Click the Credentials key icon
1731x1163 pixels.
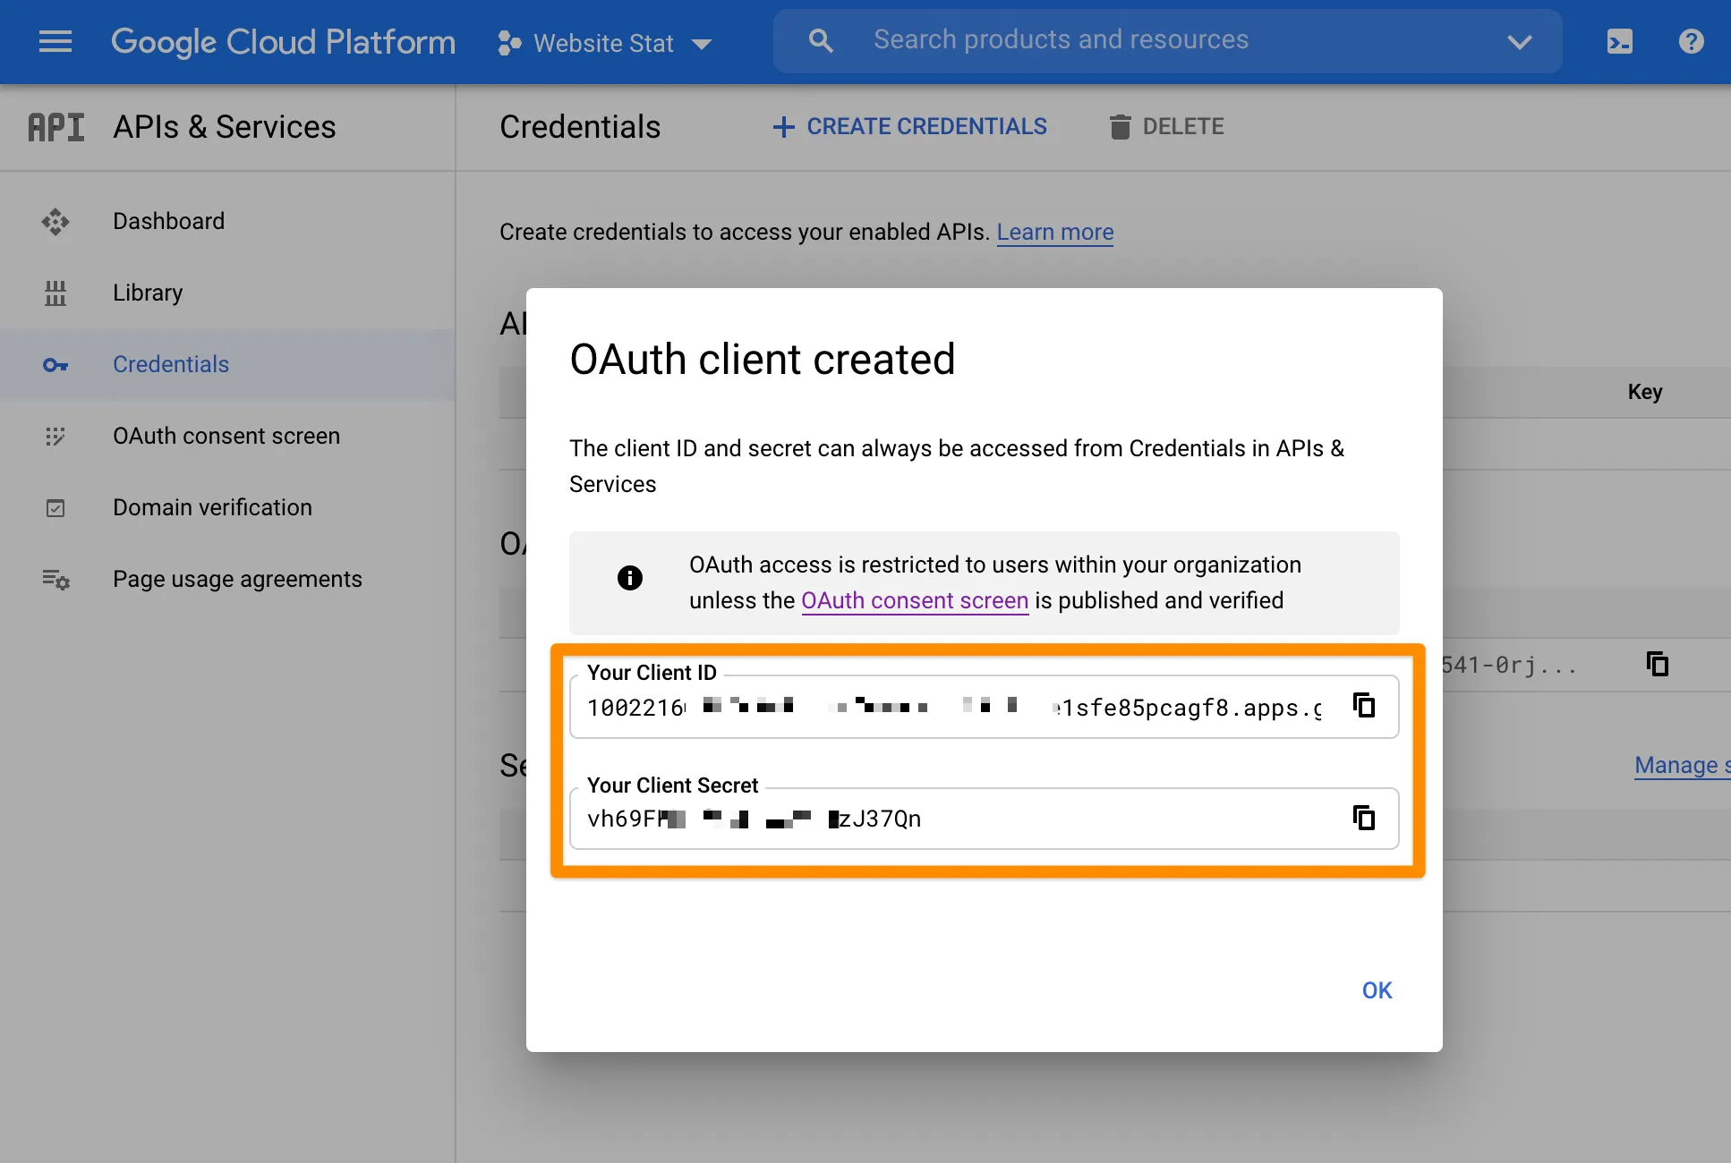(55, 365)
